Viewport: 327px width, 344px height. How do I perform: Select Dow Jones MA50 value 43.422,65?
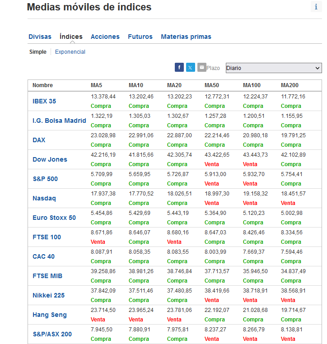(217, 155)
